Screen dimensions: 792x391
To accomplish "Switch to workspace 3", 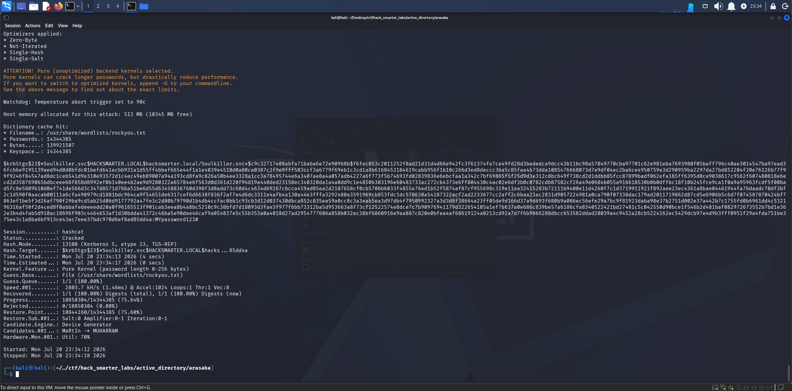I will point(108,6).
